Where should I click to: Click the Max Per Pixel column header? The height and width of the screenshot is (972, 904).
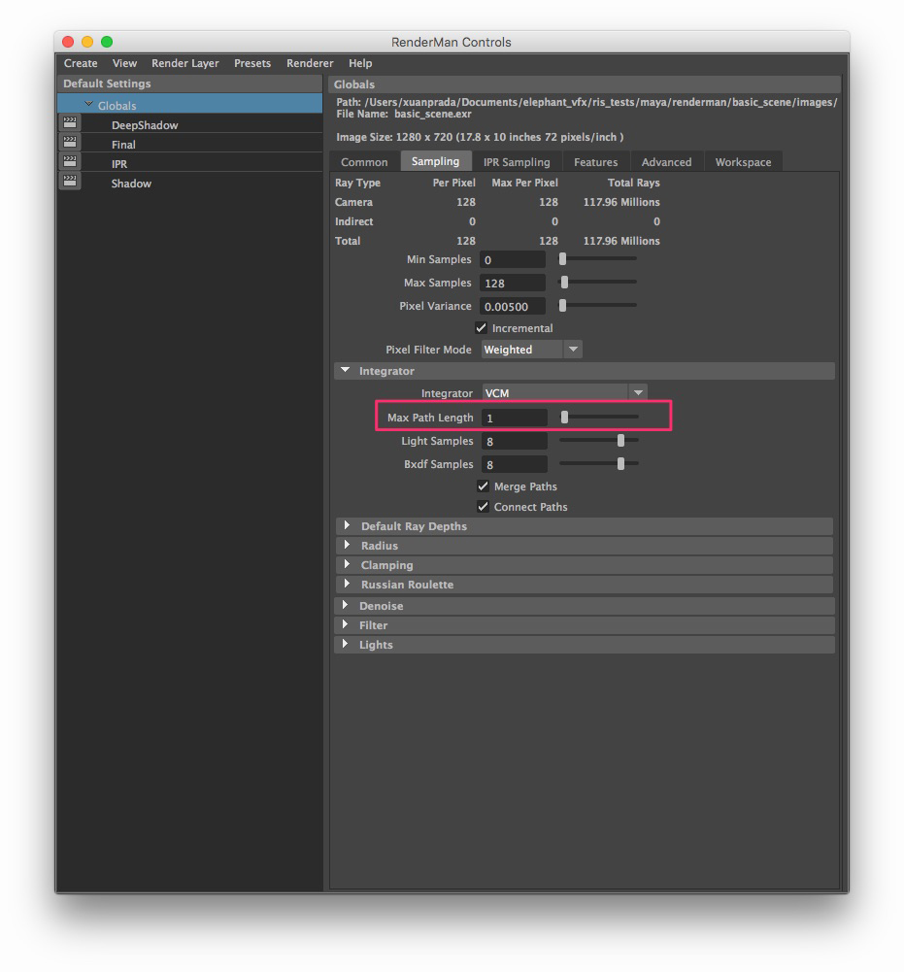[x=524, y=183]
